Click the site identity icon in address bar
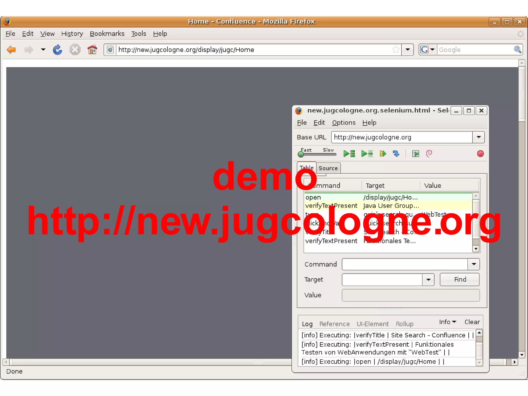This screenshot has height=396, width=528. click(110, 50)
